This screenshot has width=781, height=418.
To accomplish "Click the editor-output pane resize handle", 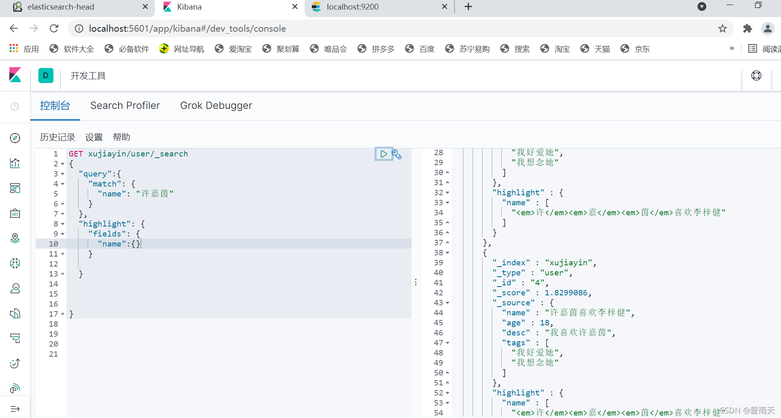I will click(416, 282).
